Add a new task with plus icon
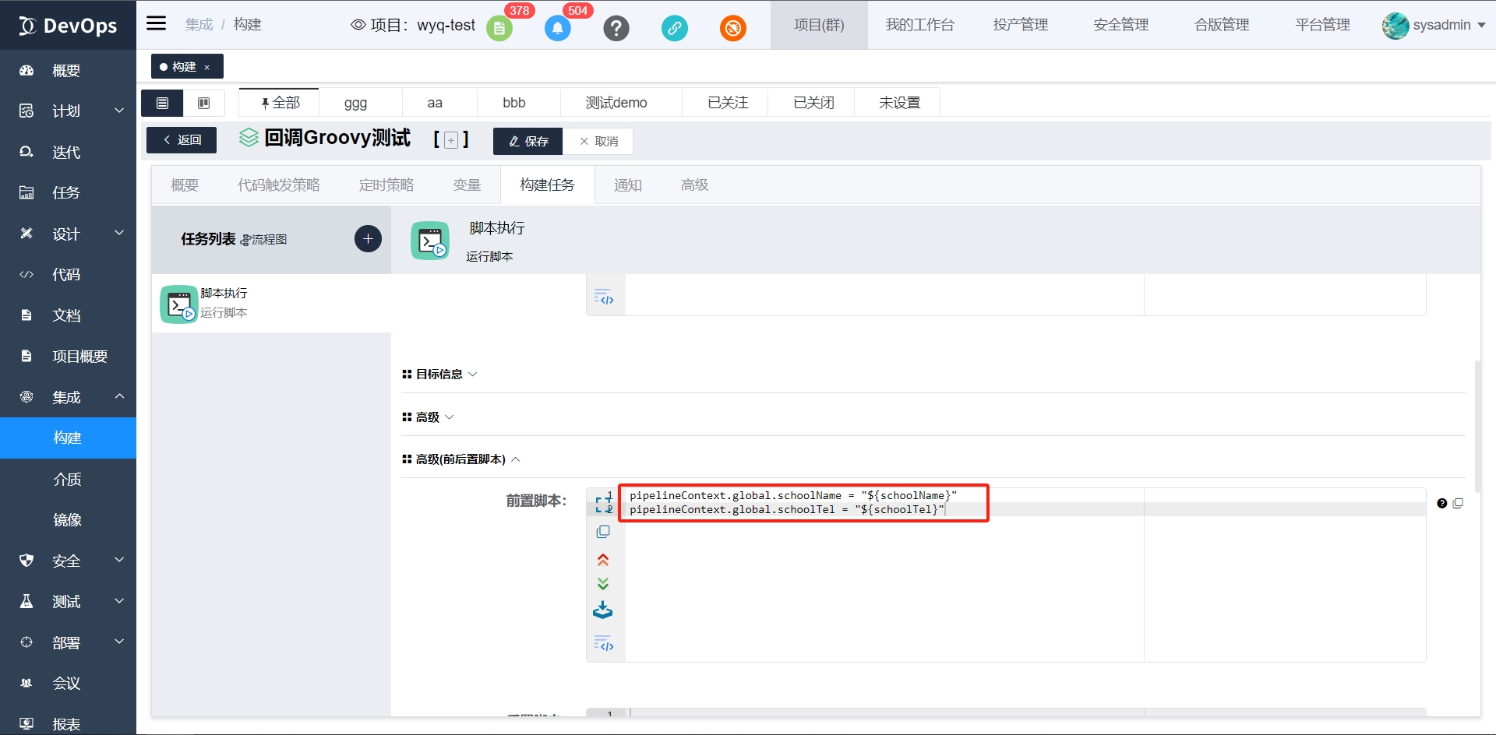The height and width of the screenshot is (735, 1496). [368, 238]
